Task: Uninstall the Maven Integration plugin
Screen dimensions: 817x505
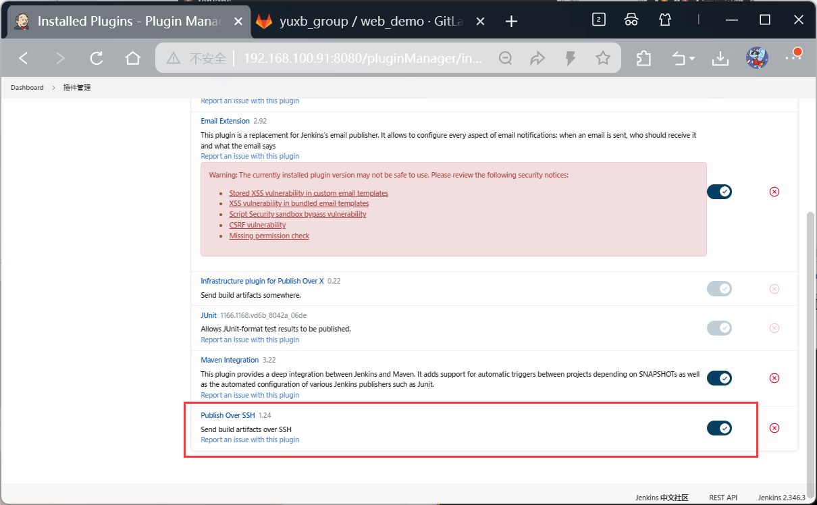Action: (x=774, y=378)
